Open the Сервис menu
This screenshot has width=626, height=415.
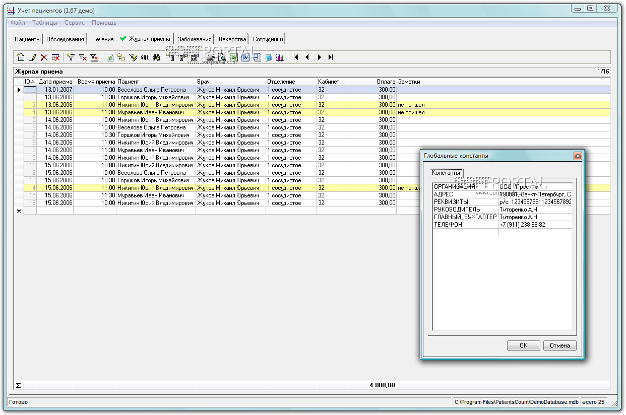coord(75,23)
